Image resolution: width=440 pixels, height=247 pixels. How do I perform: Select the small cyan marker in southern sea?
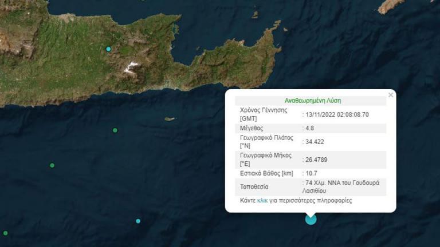tap(138, 221)
